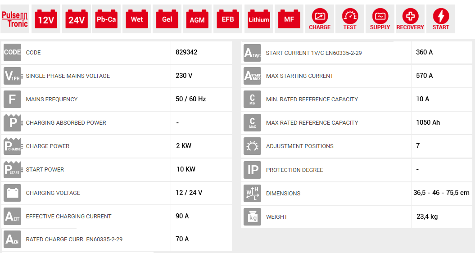
Task: Click the ADJUSTMENT POSITIONS gear icon
Action: point(252,146)
